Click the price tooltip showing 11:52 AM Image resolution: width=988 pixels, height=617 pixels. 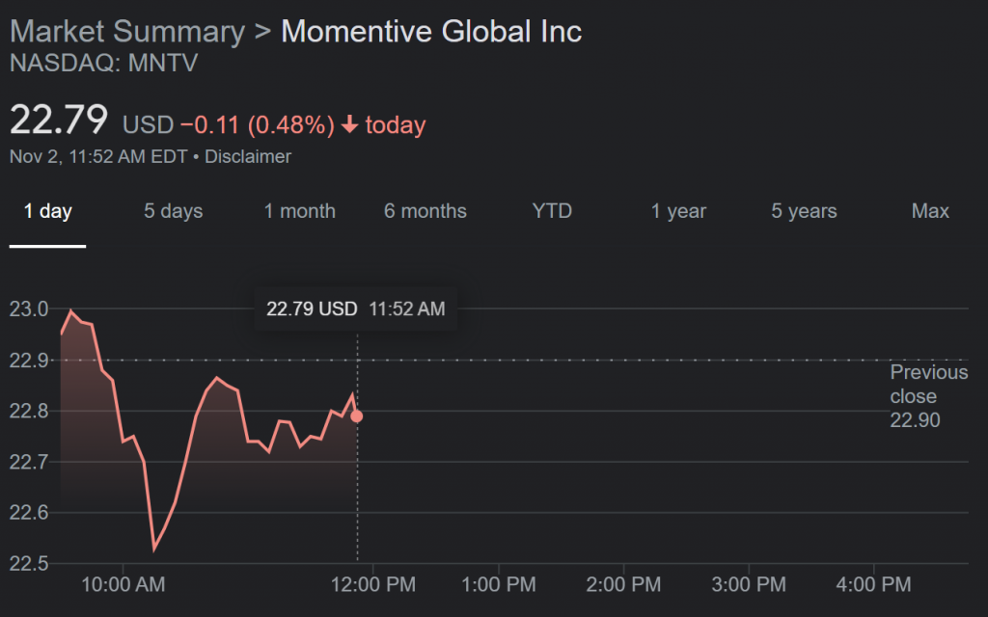click(355, 308)
